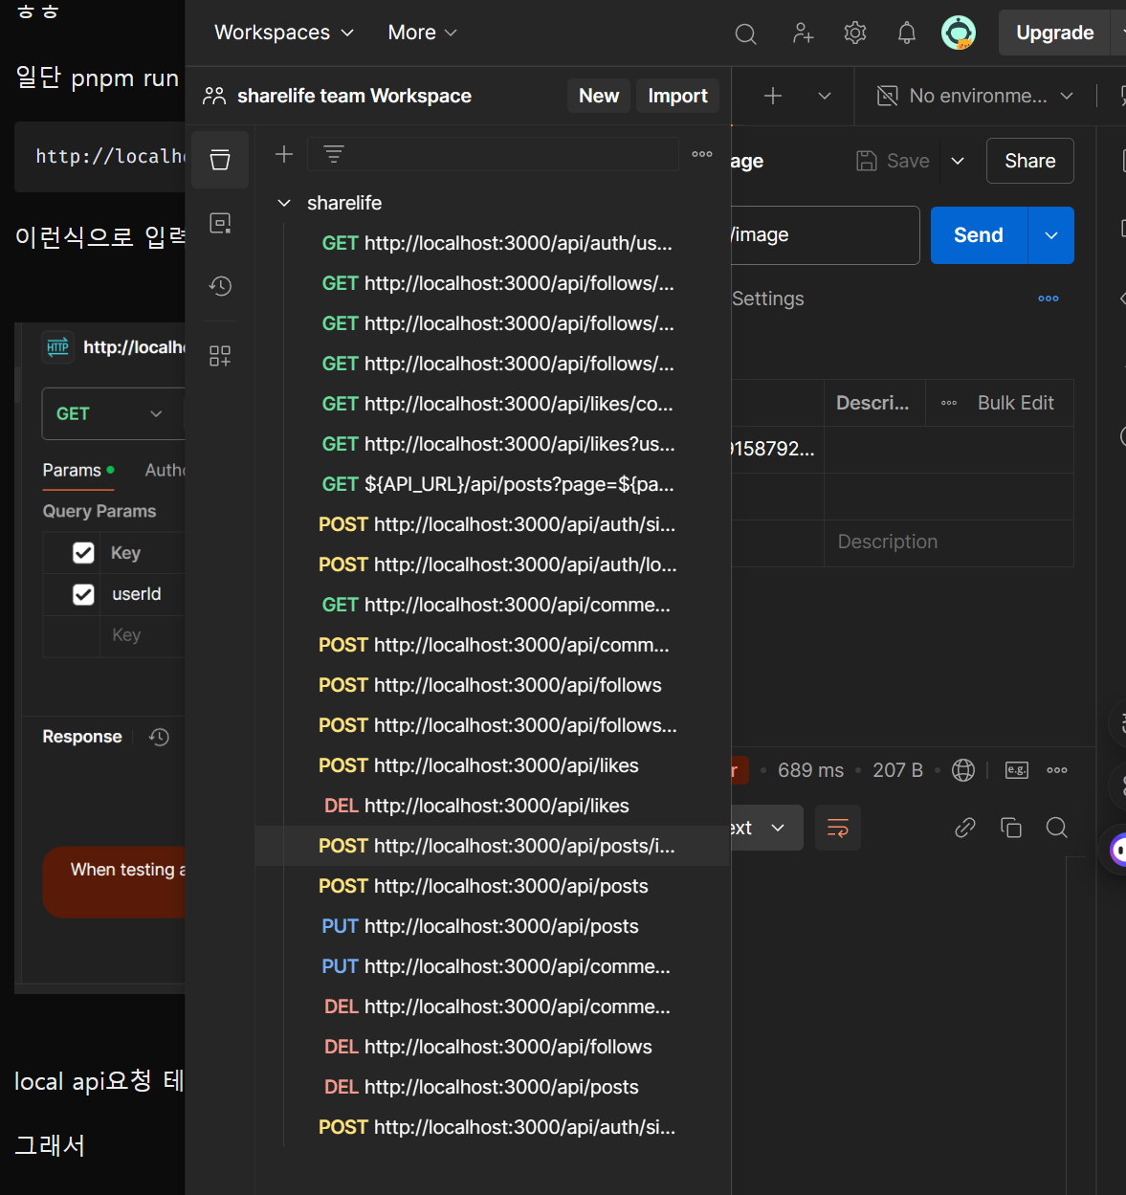Click the search icon in header
This screenshot has width=1126, height=1195.
pyautogui.click(x=746, y=34)
